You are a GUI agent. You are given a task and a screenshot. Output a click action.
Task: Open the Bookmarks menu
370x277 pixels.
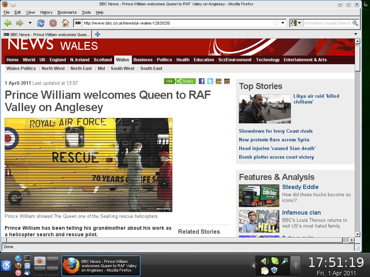point(67,12)
